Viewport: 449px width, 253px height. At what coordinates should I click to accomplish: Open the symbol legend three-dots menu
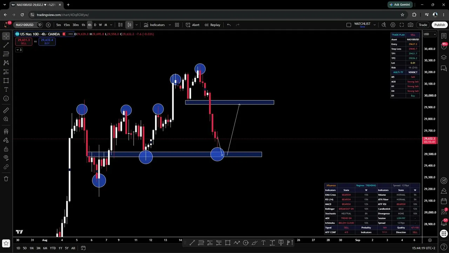(71, 34)
